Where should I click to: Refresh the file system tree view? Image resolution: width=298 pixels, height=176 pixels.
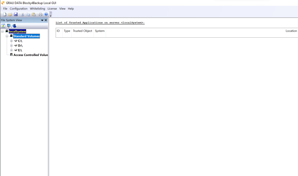pos(3,26)
